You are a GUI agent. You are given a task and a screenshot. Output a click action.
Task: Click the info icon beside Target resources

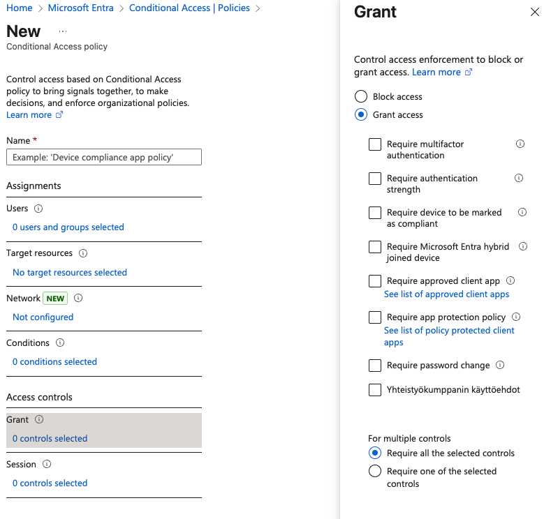tap(83, 253)
